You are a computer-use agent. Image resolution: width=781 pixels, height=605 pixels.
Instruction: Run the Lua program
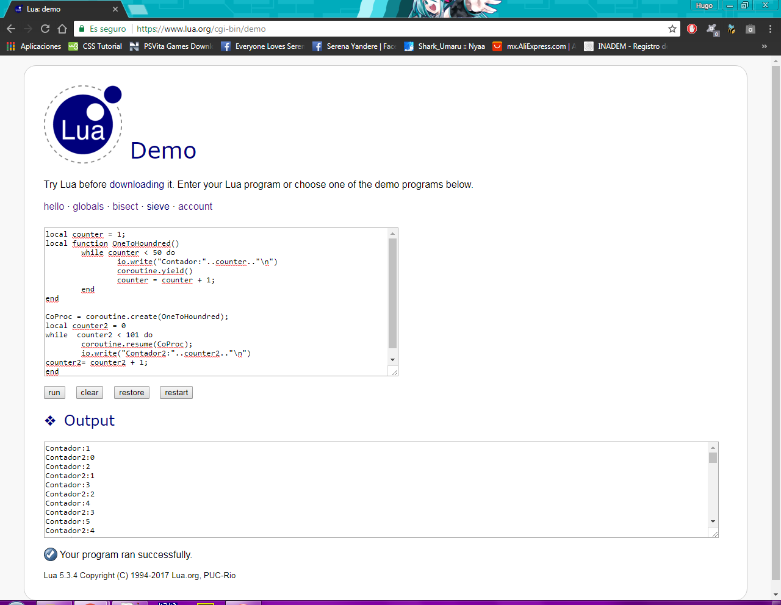point(54,392)
